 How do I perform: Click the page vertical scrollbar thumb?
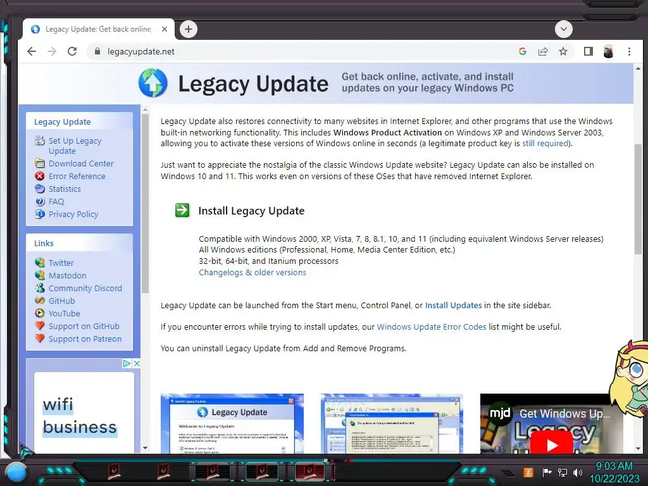[638, 199]
